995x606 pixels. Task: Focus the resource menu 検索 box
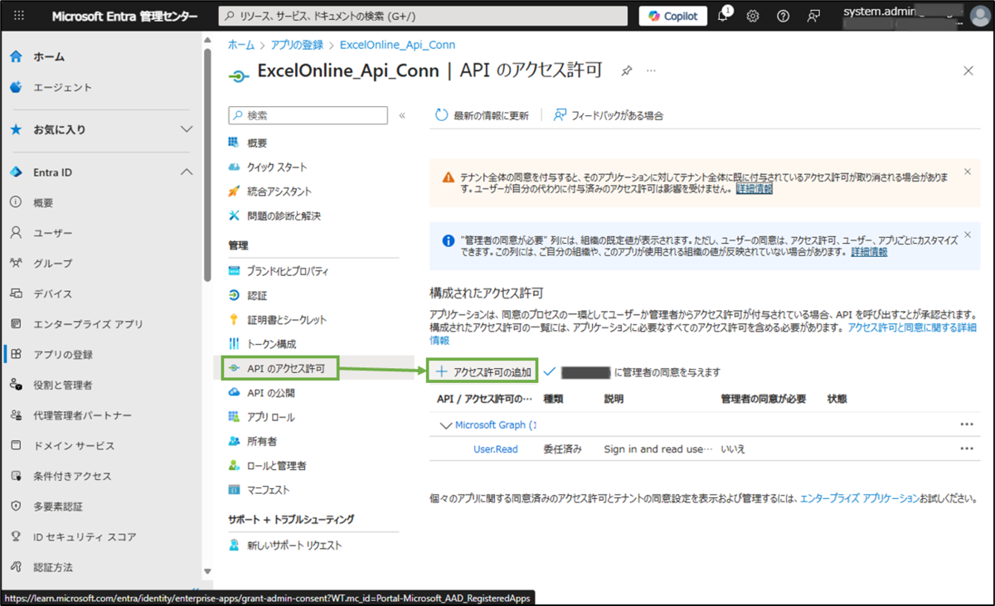tap(308, 115)
